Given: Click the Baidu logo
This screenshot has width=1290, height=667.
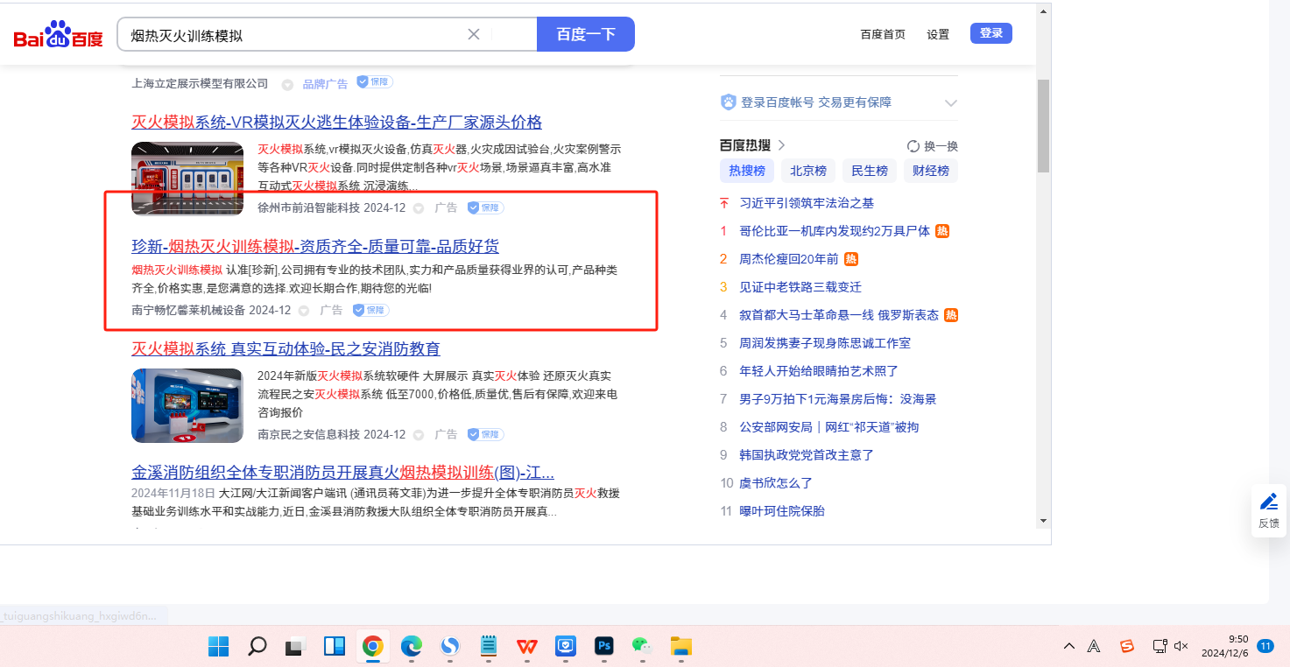Looking at the screenshot, I should point(58,35).
